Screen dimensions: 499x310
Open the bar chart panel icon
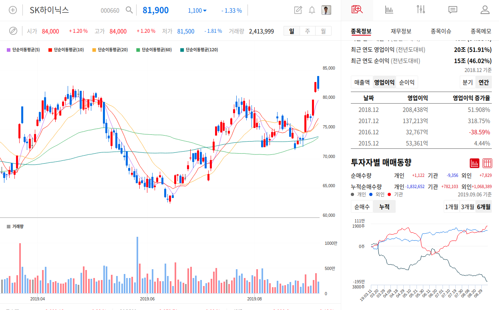389,10
